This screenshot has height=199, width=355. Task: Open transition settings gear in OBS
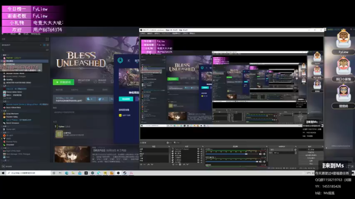coord(295,150)
